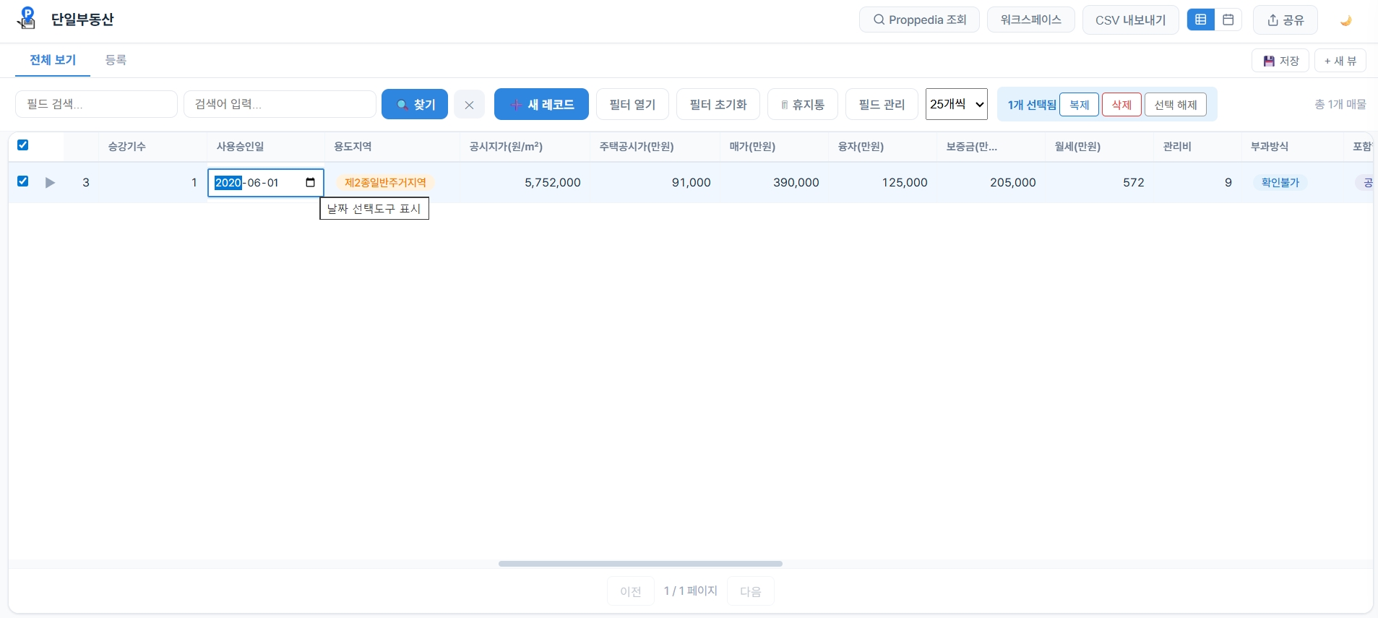Open the 25개씩 page size dropdown
The width and height of the screenshot is (1378, 618).
pyautogui.click(x=956, y=104)
